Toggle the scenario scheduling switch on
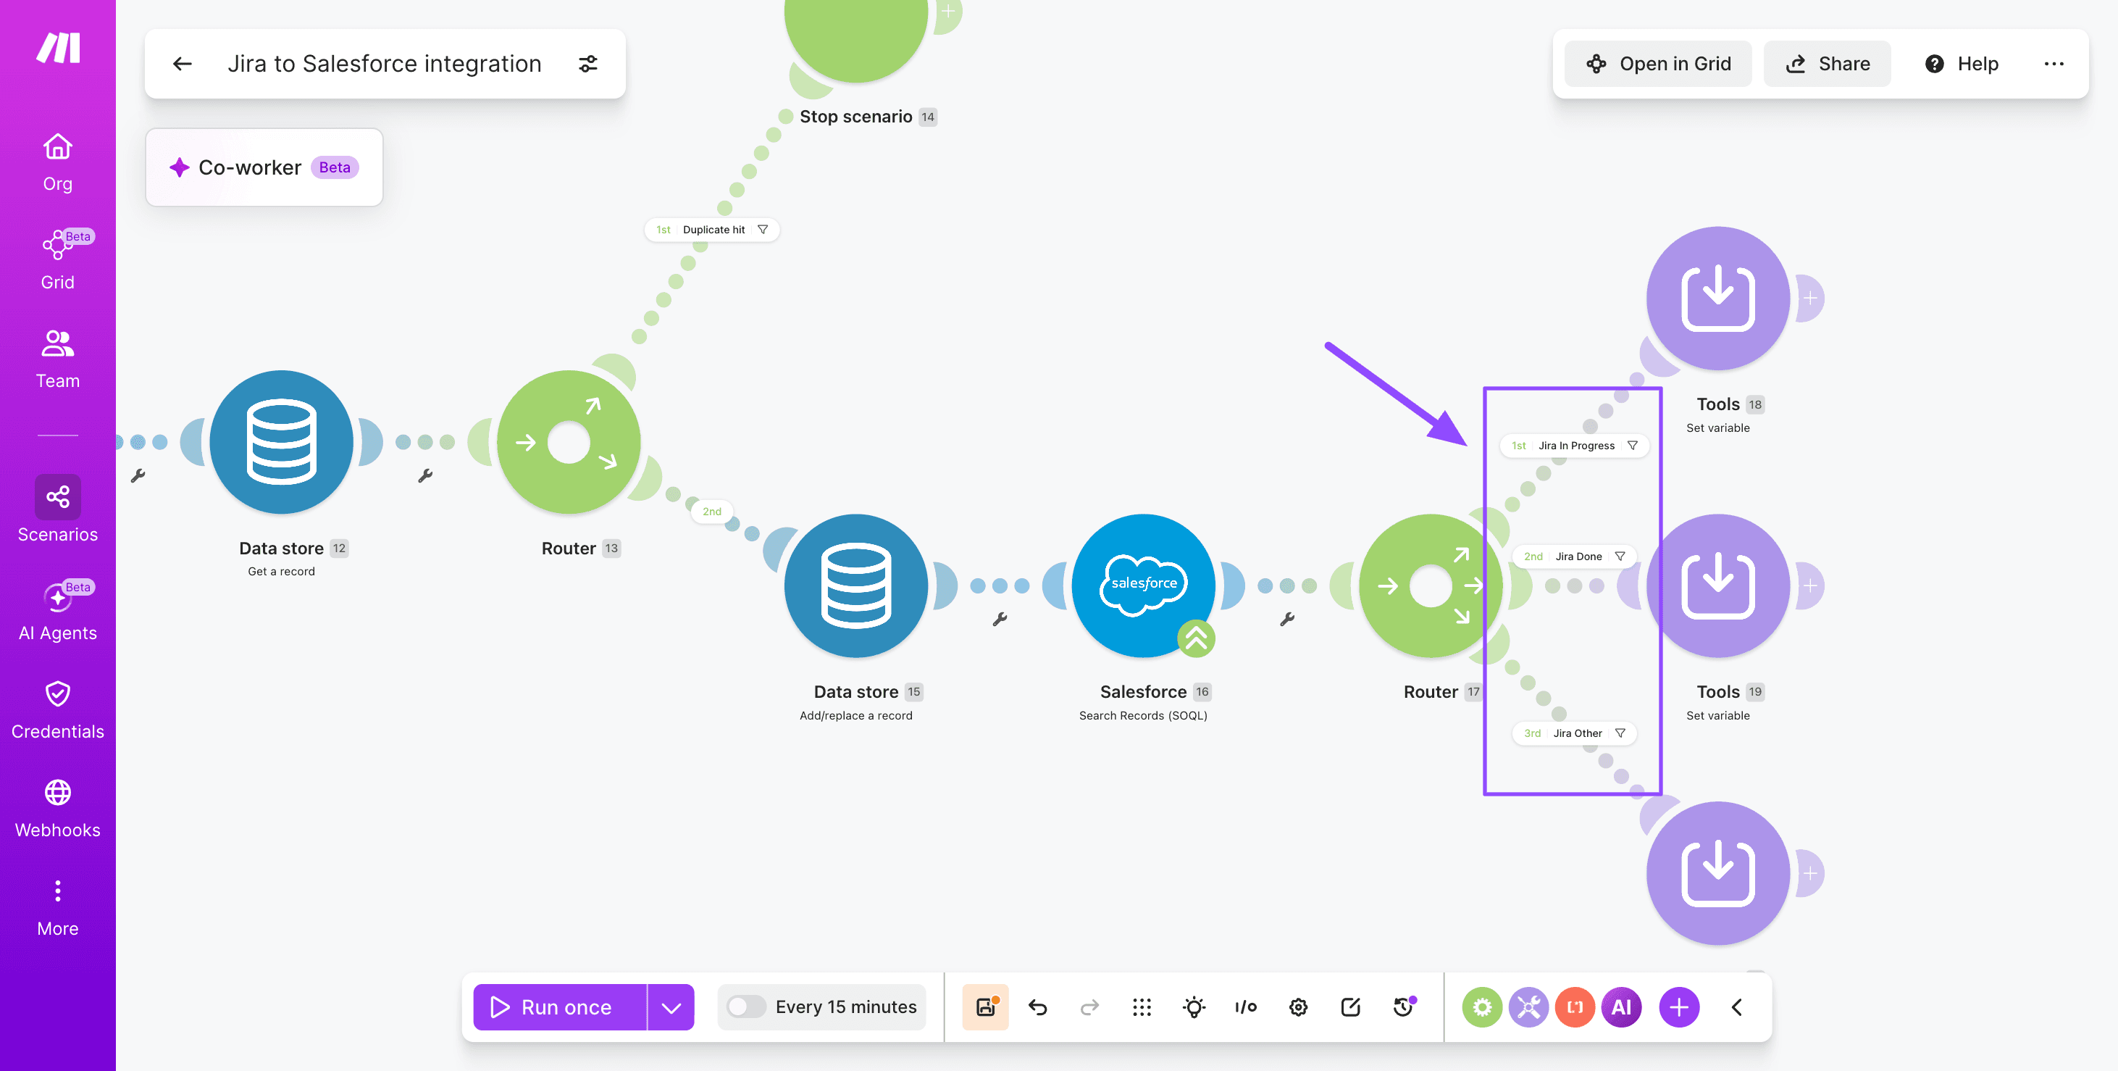The image size is (2118, 1071). [746, 1007]
